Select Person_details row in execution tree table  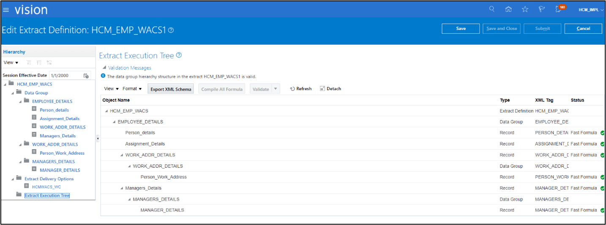coord(353,133)
